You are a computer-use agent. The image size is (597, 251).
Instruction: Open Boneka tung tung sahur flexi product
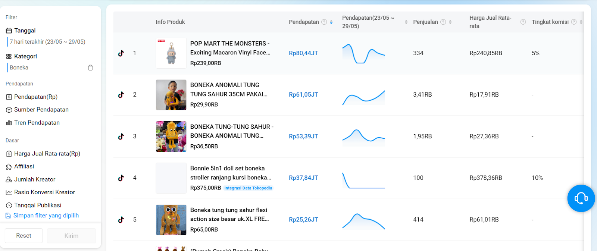click(x=229, y=214)
